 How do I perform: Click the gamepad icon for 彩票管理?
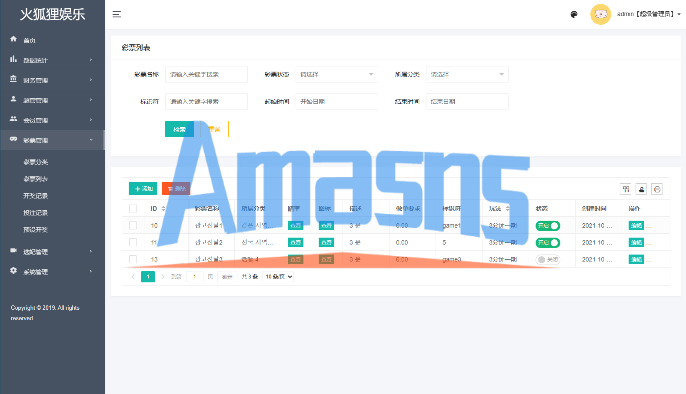[13, 139]
